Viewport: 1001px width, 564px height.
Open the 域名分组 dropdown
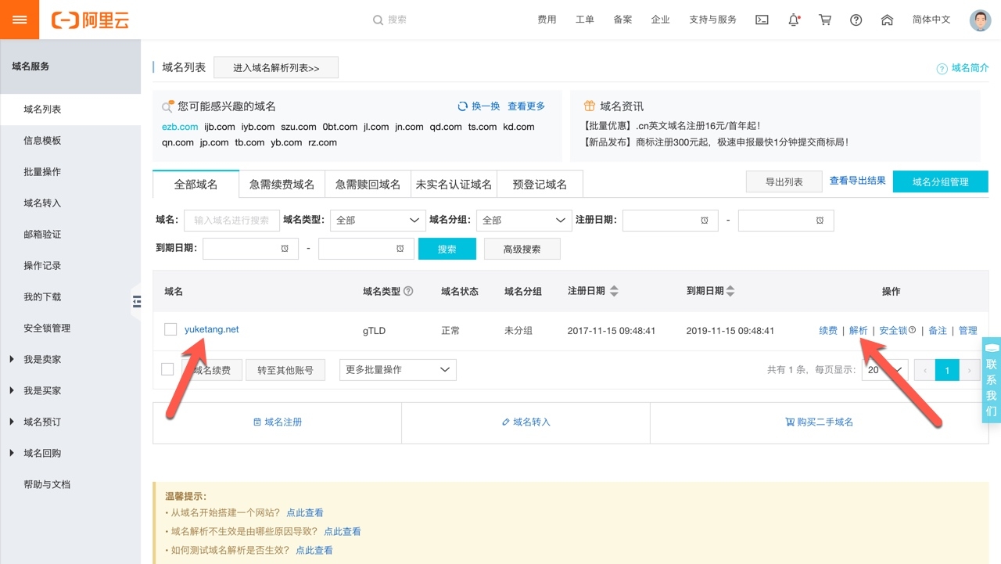tap(524, 221)
